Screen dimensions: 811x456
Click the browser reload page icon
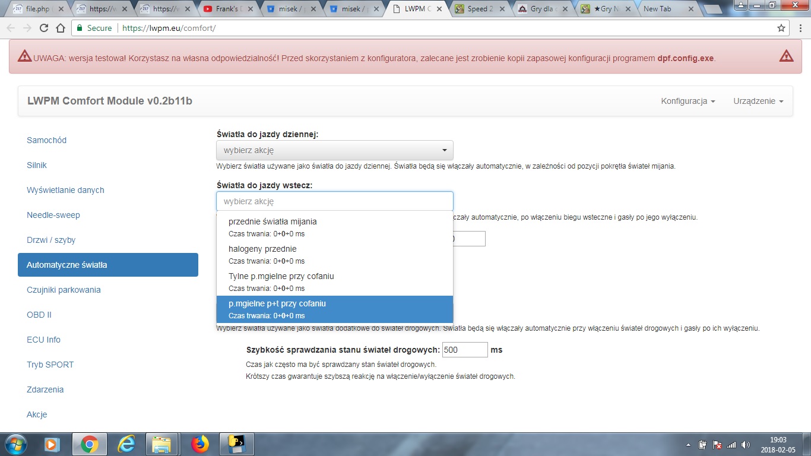44,28
